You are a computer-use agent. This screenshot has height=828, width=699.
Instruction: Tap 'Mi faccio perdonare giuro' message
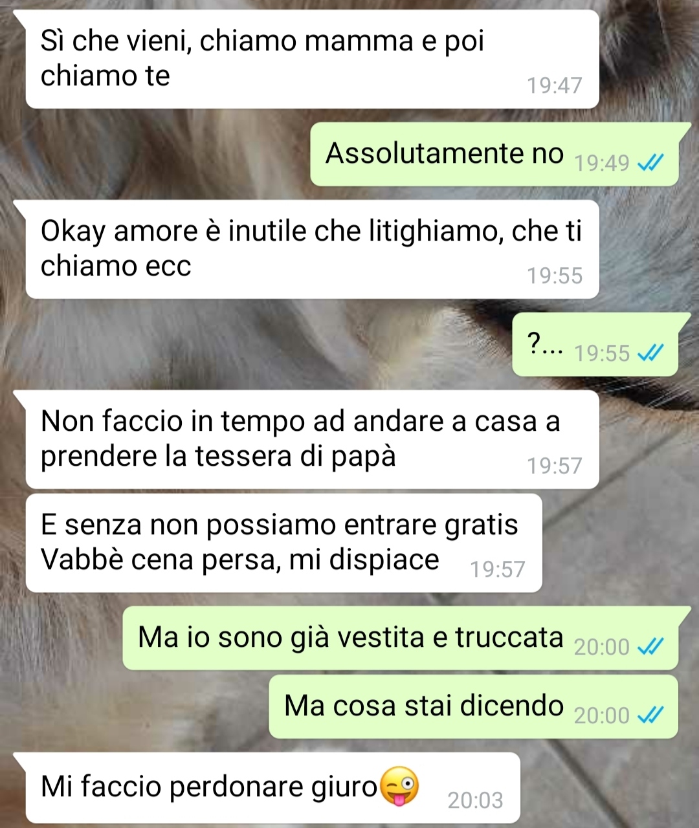click(x=273, y=788)
